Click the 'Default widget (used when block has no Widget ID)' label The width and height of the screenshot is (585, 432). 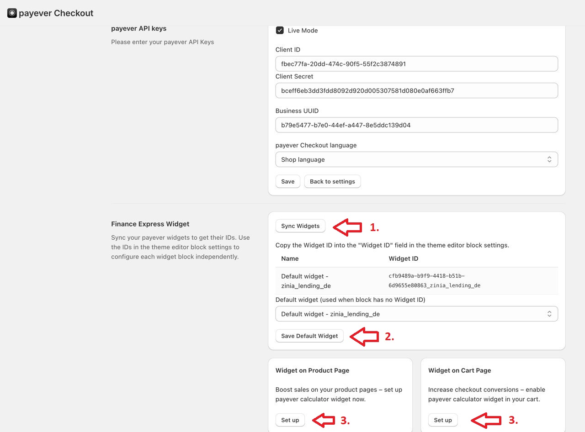click(351, 300)
